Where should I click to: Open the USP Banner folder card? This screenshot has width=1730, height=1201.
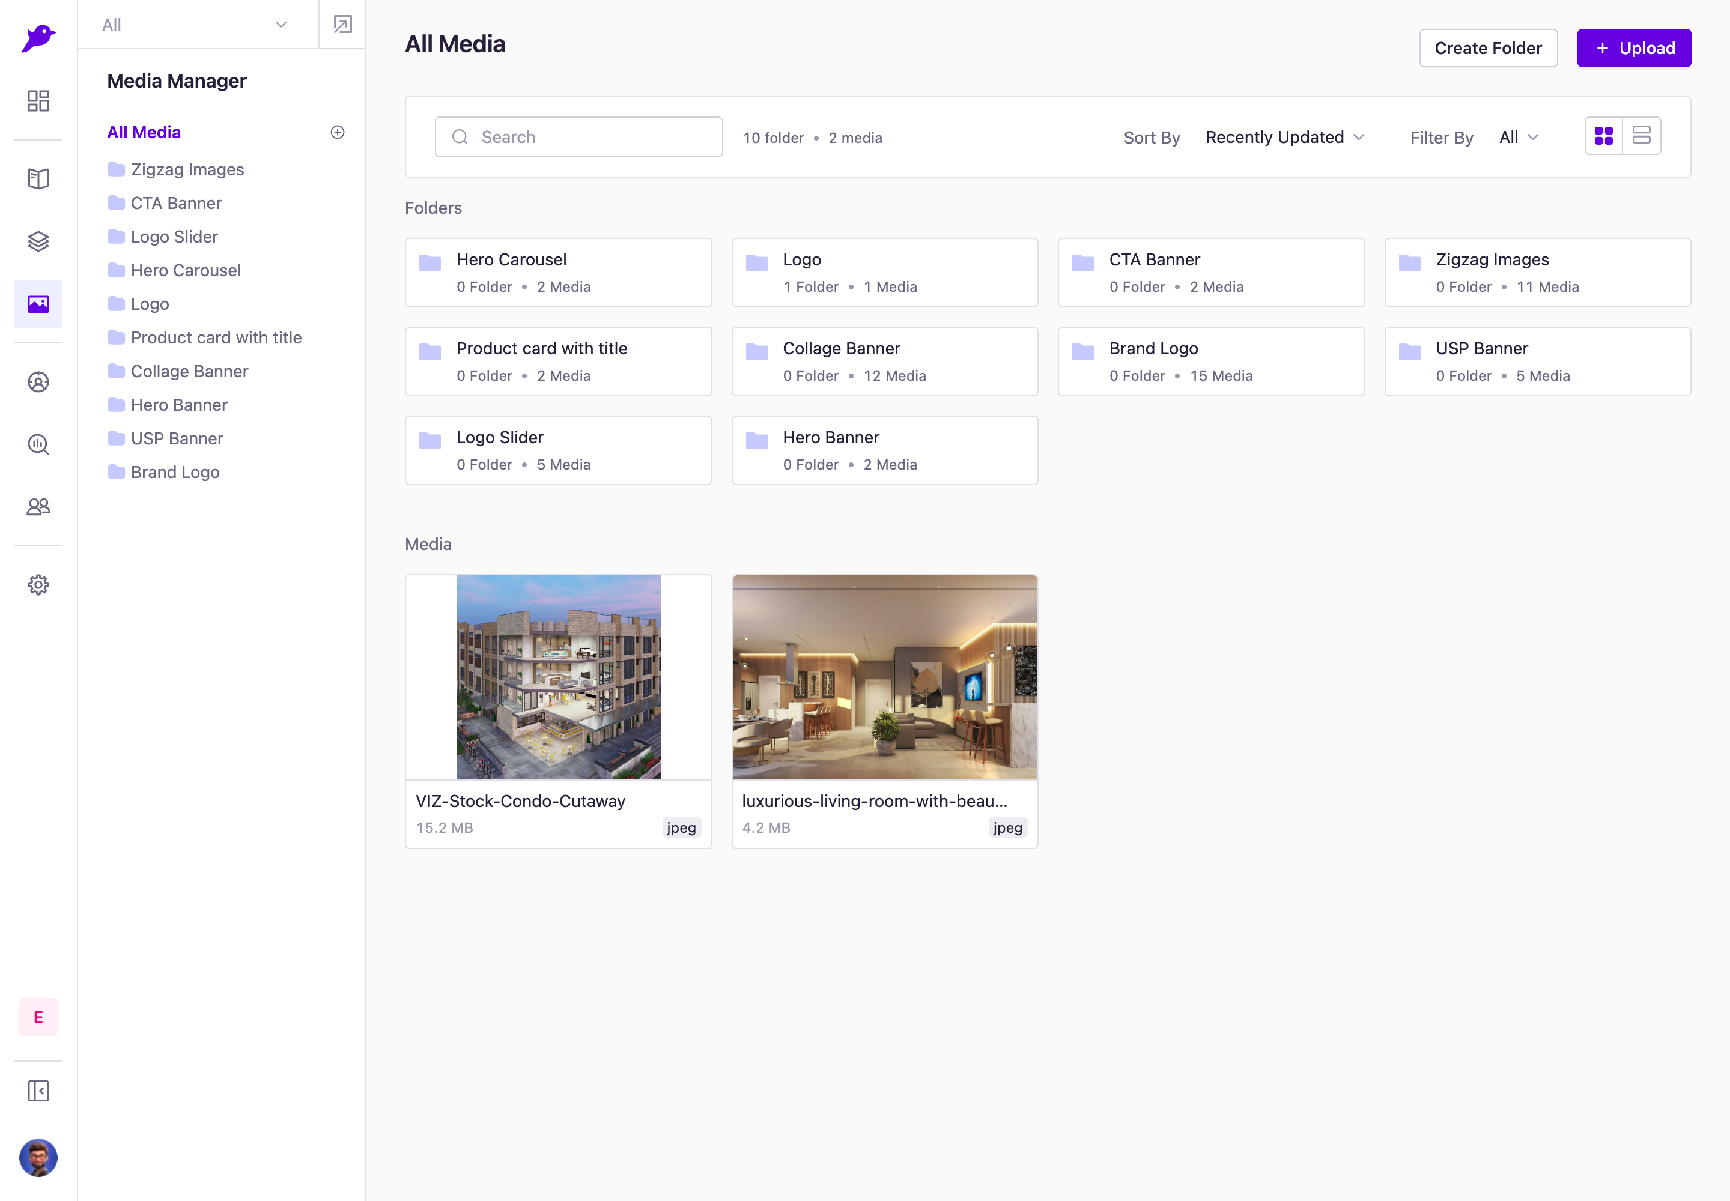click(1538, 362)
